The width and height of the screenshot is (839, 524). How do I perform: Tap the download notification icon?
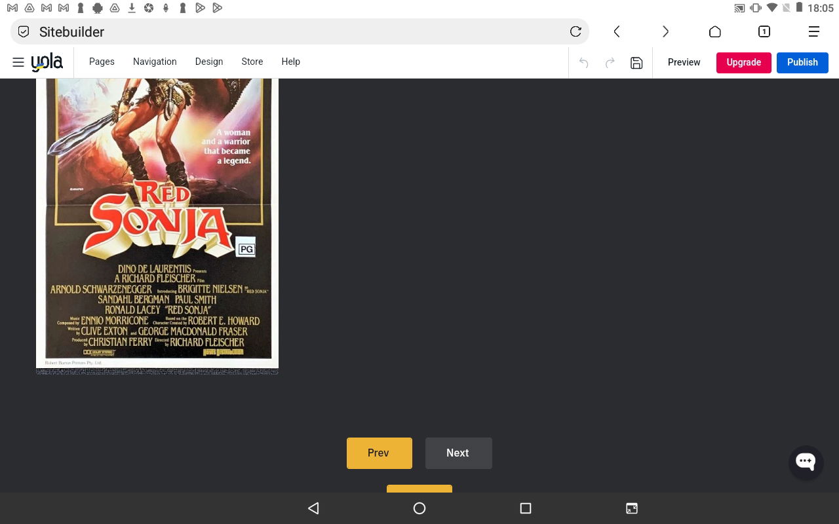[x=132, y=8]
